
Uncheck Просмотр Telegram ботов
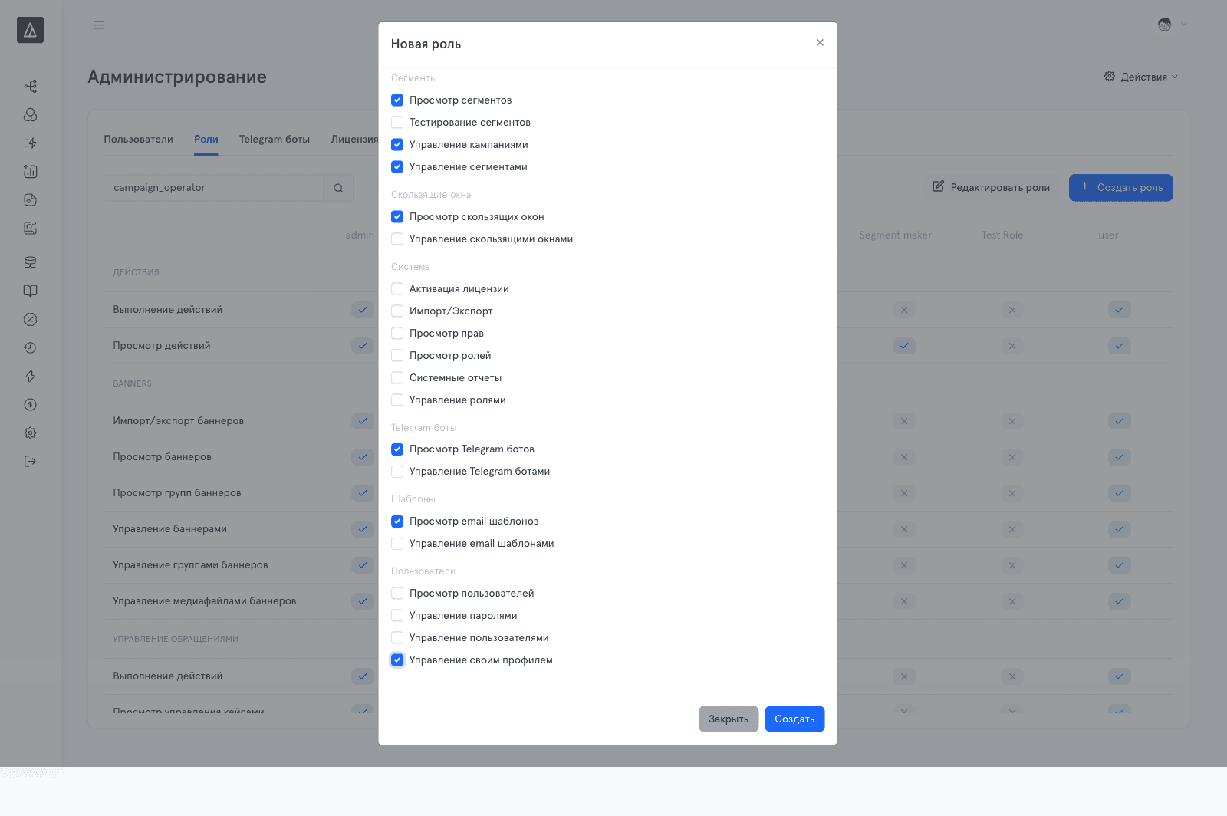[x=397, y=449]
